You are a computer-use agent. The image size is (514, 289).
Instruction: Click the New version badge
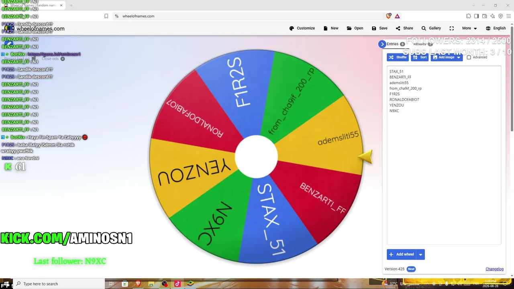[x=411, y=269]
